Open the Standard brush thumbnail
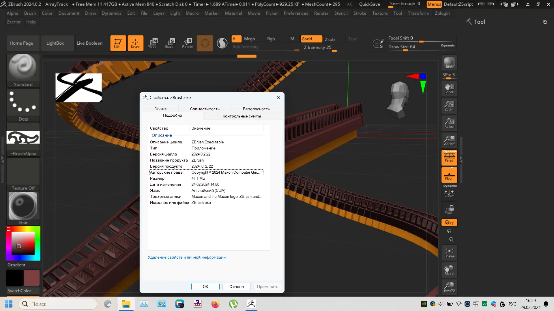Screen dimensions: 554x311 [23, 70]
